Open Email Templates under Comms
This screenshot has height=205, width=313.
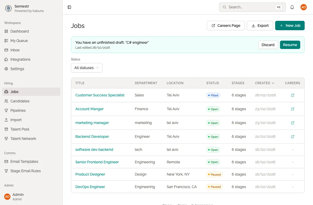pyautogui.click(x=24, y=161)
